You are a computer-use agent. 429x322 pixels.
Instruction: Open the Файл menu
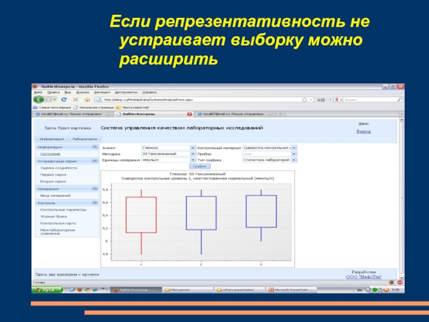point(38,92)
